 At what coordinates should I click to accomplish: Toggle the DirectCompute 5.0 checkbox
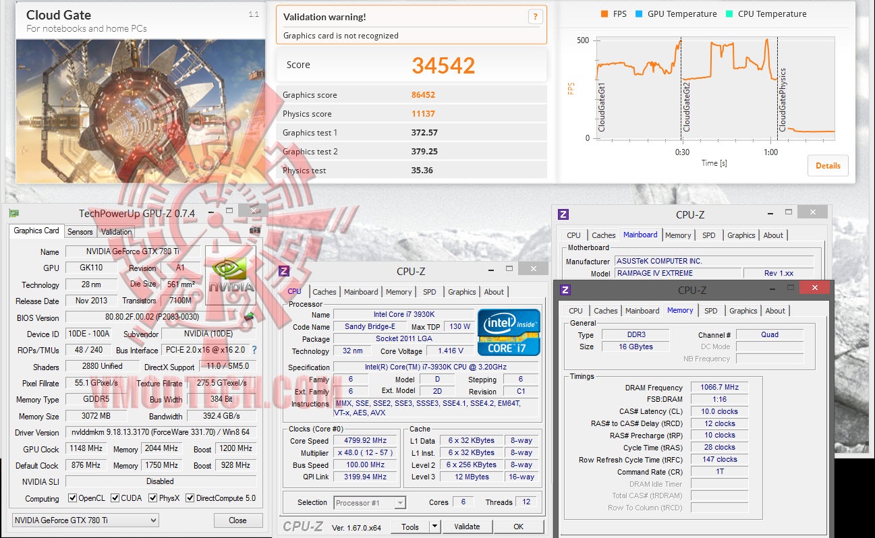coord(190,499)
